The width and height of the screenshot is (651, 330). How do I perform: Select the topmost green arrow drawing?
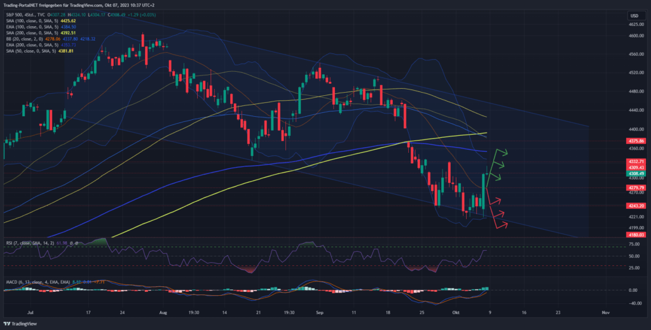502,152
